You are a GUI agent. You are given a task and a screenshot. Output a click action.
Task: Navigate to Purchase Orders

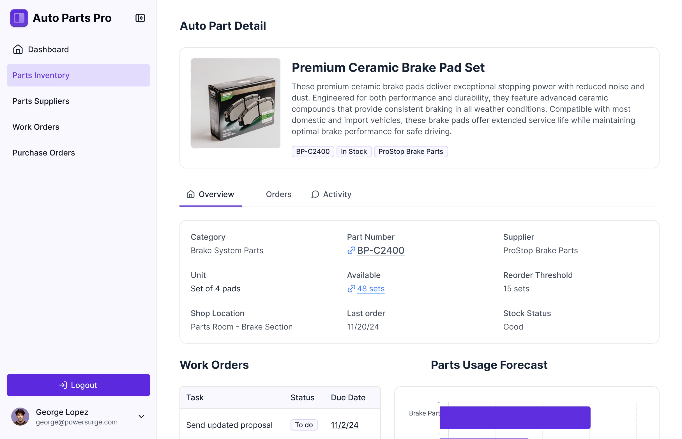pos(43,152)
